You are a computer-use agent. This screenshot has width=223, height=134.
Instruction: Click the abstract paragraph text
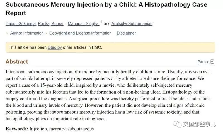coord(108,95)
